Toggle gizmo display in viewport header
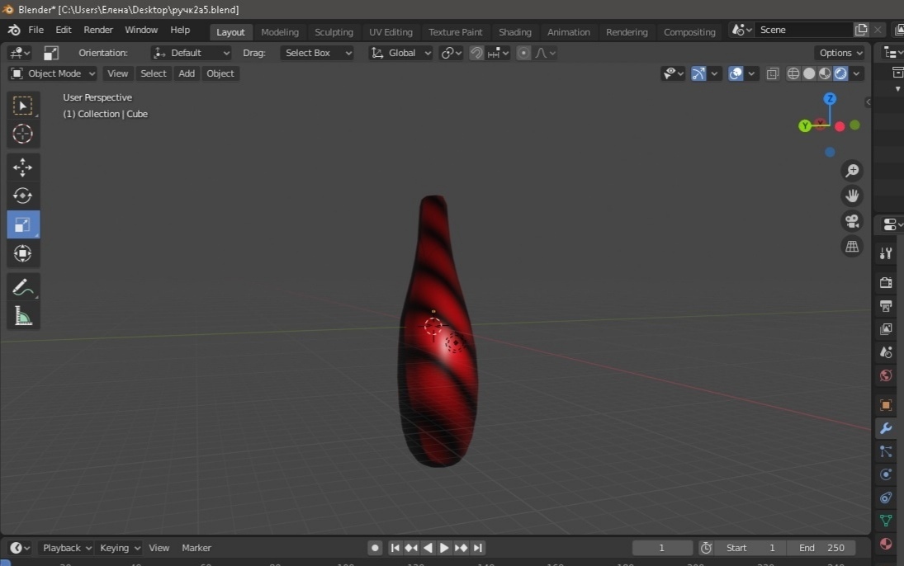 pos(698,73)
